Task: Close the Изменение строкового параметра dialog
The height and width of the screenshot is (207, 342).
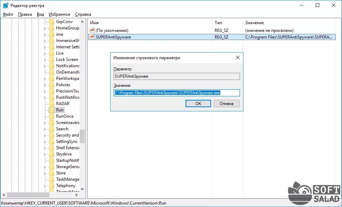Action: click(238, 57)
